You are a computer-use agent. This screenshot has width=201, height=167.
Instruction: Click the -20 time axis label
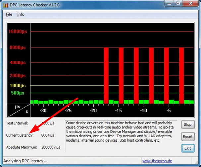tap(93, 111)
